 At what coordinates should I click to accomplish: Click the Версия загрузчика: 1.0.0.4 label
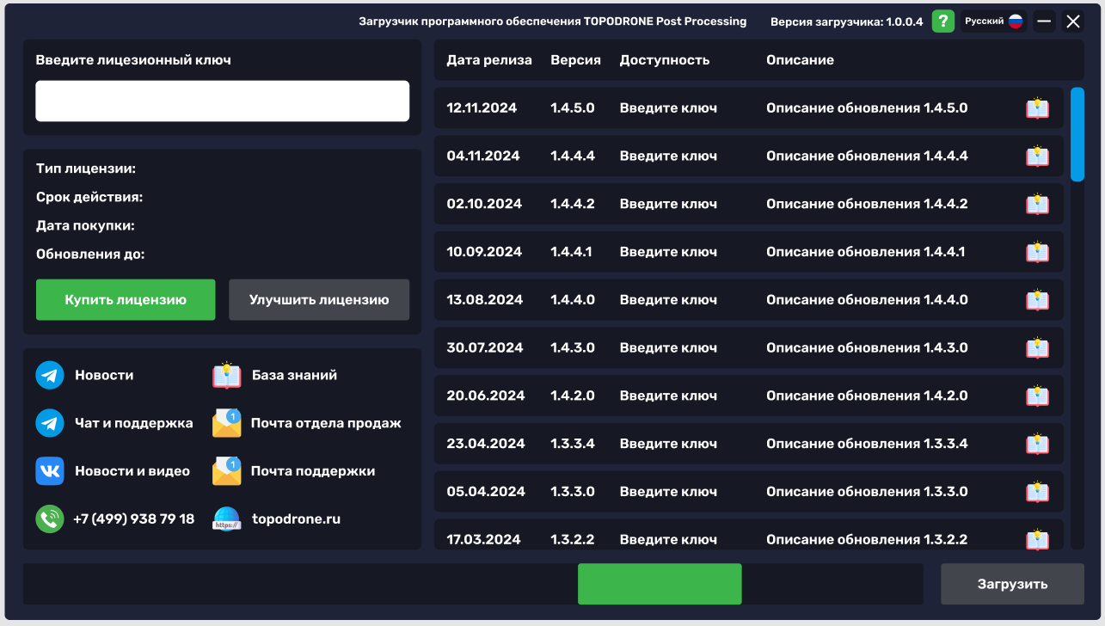click(846, 21)
